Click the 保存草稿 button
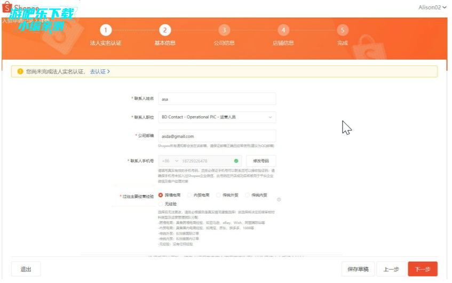 [358, 269]
